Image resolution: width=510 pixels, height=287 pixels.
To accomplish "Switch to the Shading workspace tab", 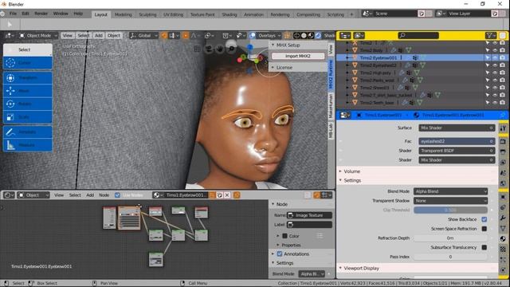I will point(229,14).
